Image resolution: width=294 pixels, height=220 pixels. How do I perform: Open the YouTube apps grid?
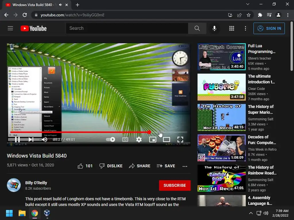click(x=232, y=28)
